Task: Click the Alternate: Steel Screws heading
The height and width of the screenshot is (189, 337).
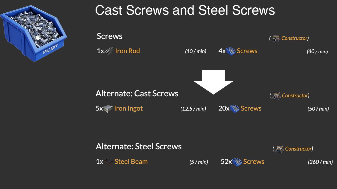Action: [x=138, y=146]
